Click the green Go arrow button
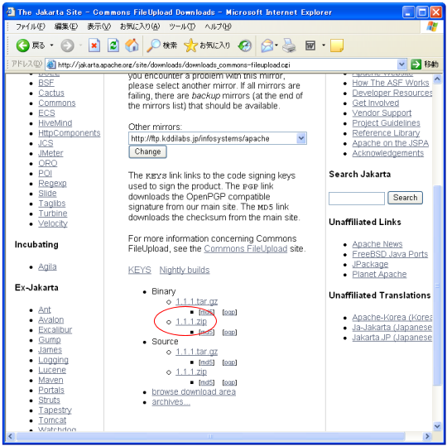Viewport: 447px width, 446px height. [x=416, y=65]
